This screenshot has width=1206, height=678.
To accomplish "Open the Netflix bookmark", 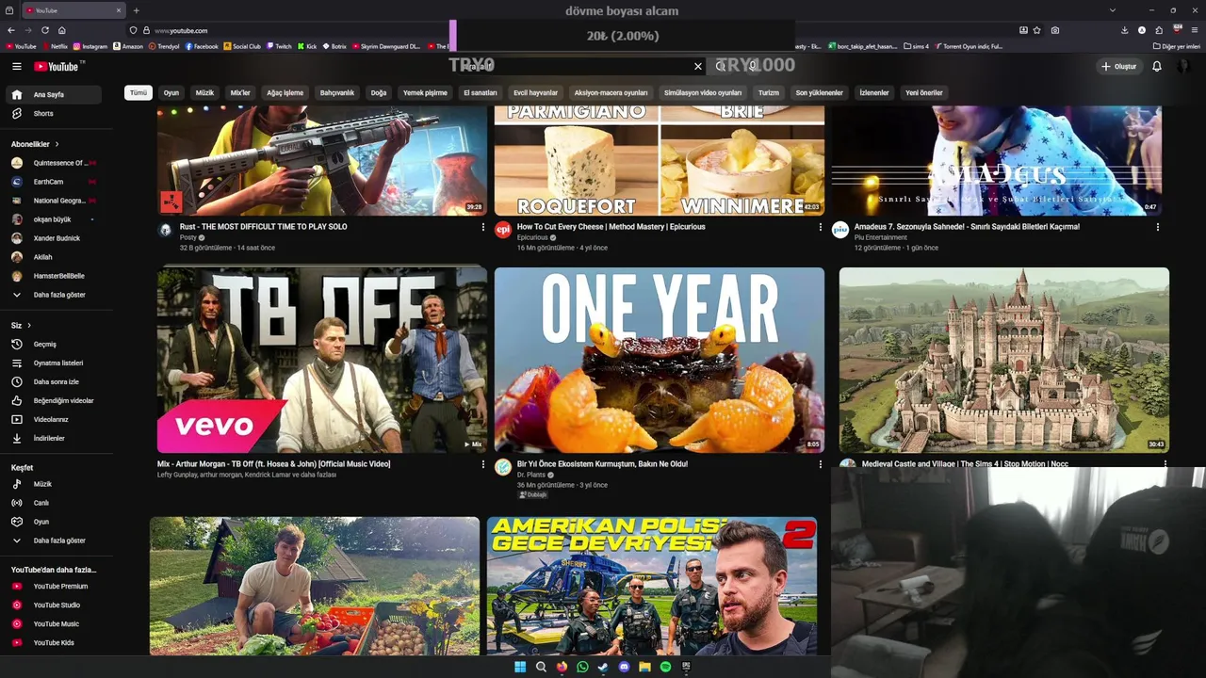I will pos(55,46).
